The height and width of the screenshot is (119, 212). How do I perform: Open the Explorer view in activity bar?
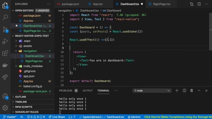(5, 6)
